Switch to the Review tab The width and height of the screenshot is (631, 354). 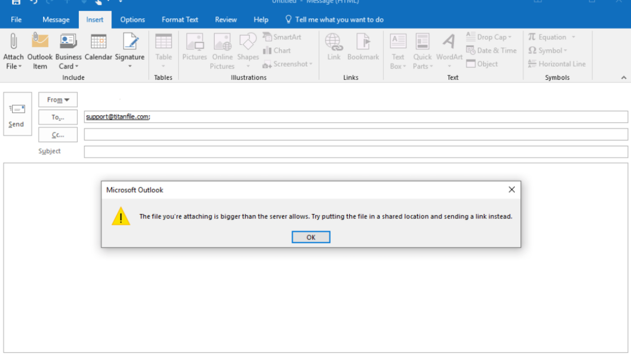tap(226, 19)
